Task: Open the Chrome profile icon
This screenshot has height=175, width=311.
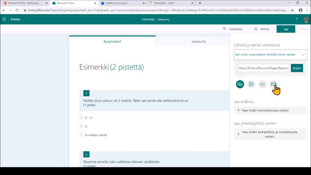Action: pyautogui.click(x=300, y=10)
